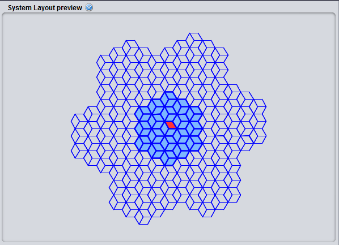339x245 pixels.
Task: Choose lower-left corner tile of blue-filled region
Action: click(143, 143)
